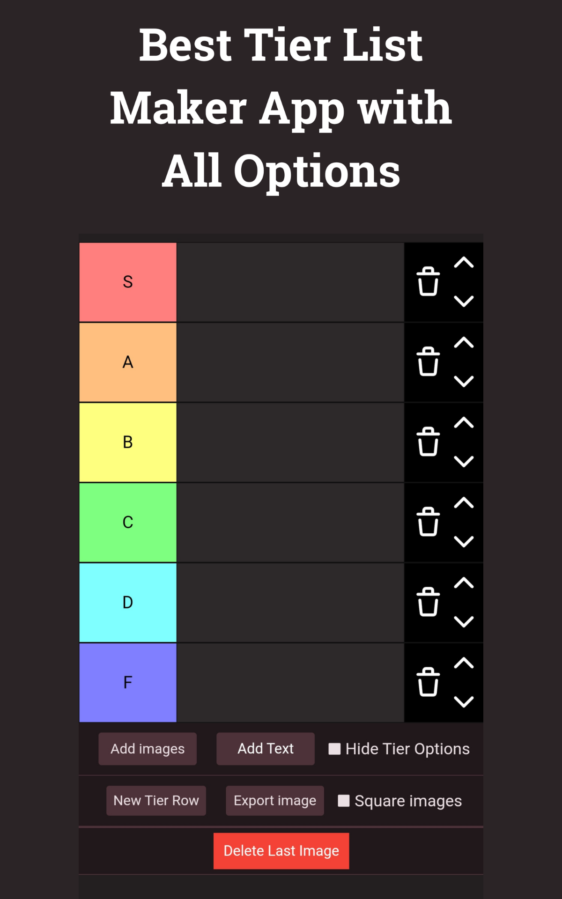Toggle the Square images checkbox

pos(344,801)
